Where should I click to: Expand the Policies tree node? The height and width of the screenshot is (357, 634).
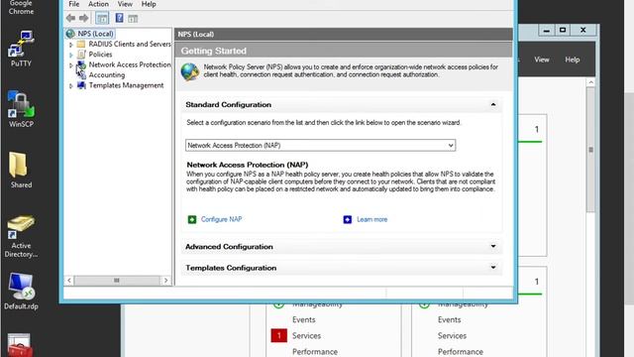tap(71, 55)
